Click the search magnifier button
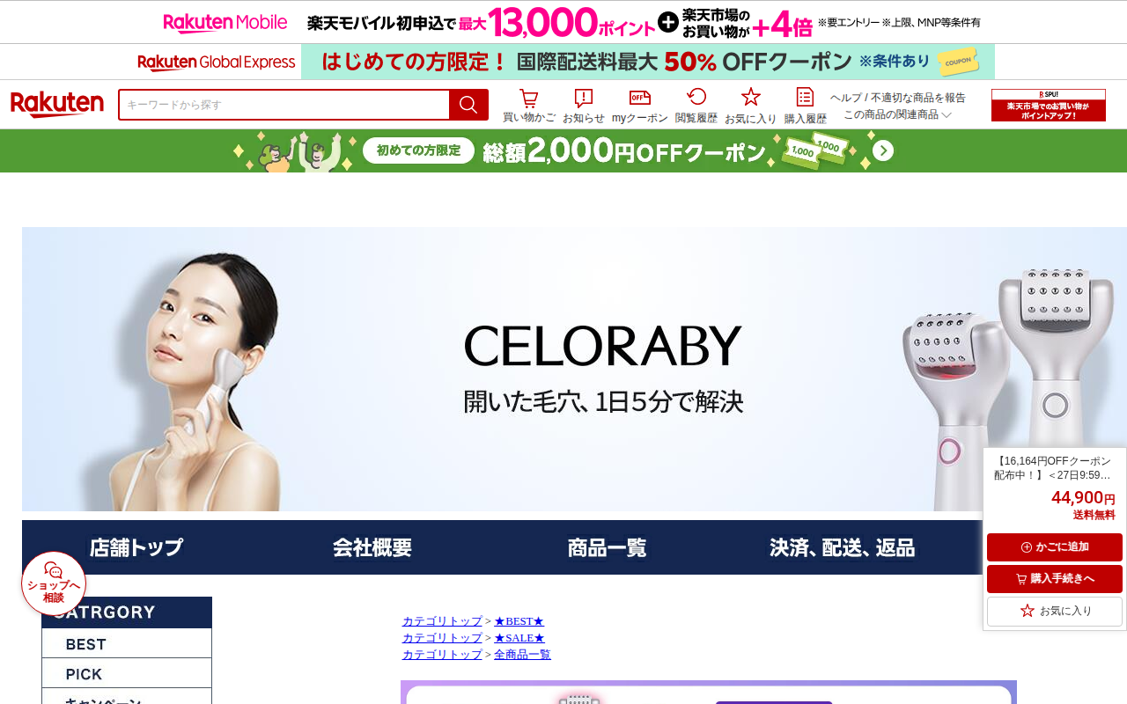The width and height of the screenshot is (1127, 704). (468, 105)
